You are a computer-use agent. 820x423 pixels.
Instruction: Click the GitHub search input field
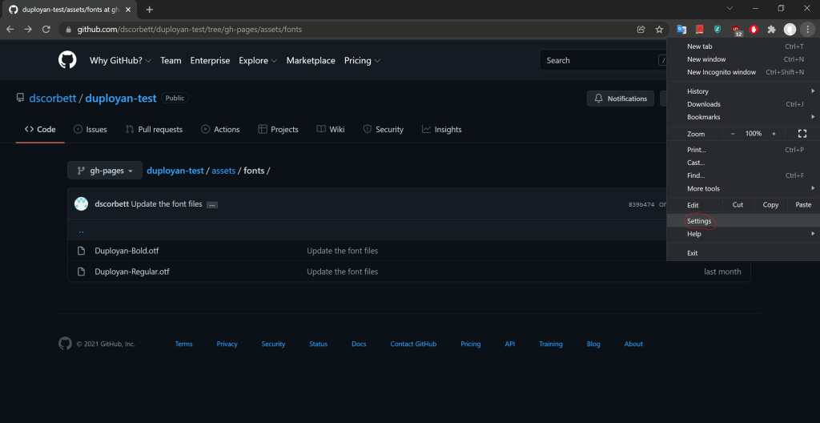(601, 61)
